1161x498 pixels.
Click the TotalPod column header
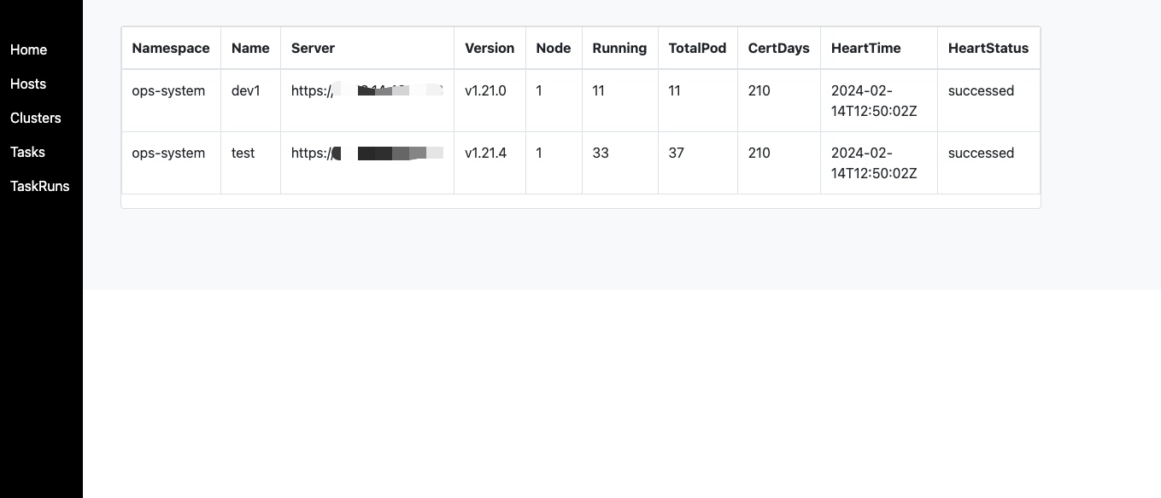click(697, 48)
